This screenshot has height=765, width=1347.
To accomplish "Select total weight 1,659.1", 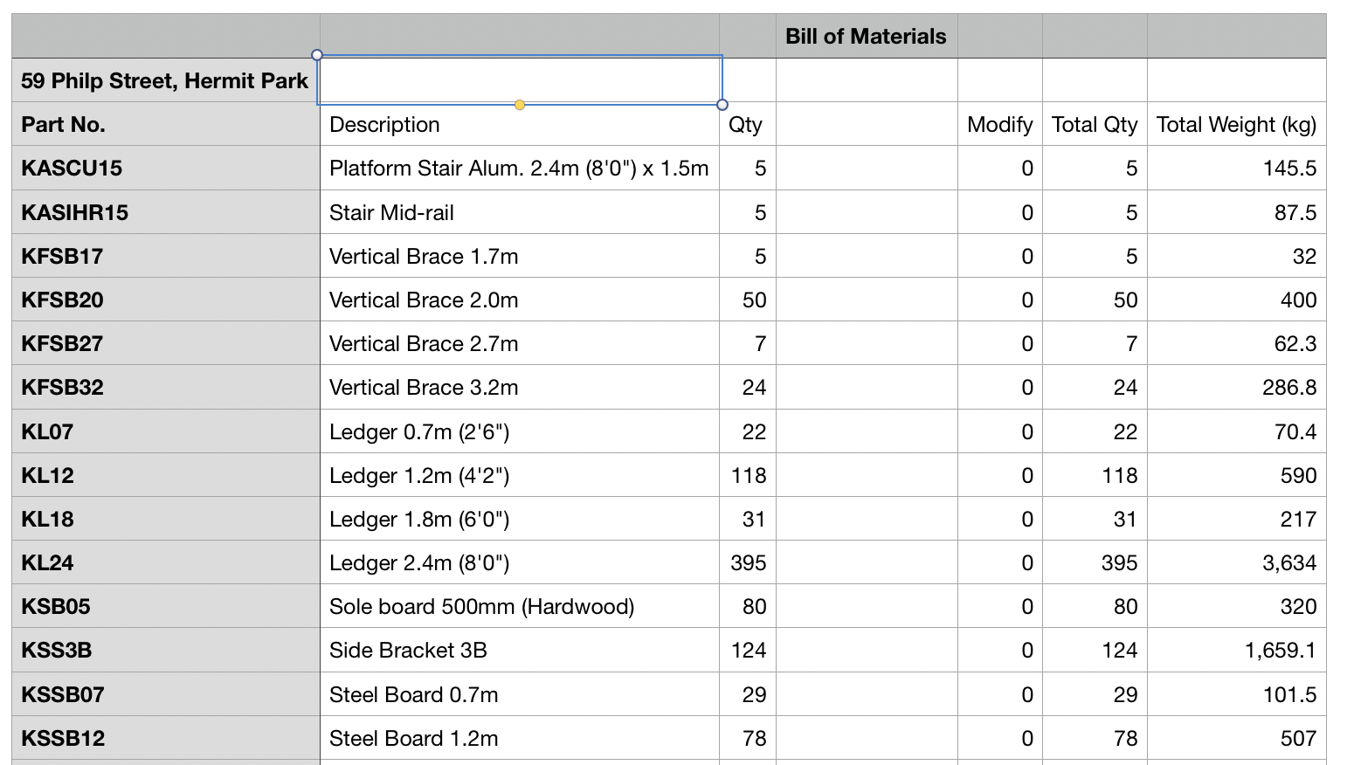I will pos(1237,650).
